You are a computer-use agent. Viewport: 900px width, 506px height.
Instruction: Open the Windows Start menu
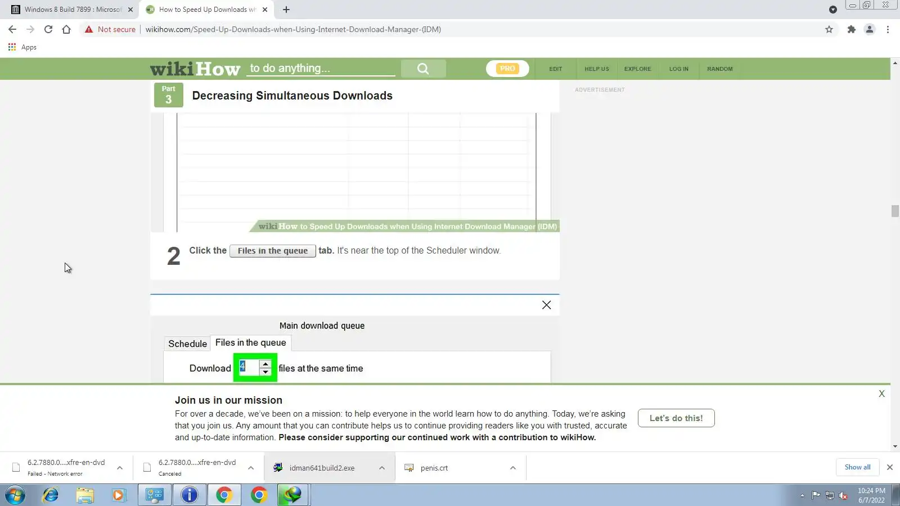point(15,495)
